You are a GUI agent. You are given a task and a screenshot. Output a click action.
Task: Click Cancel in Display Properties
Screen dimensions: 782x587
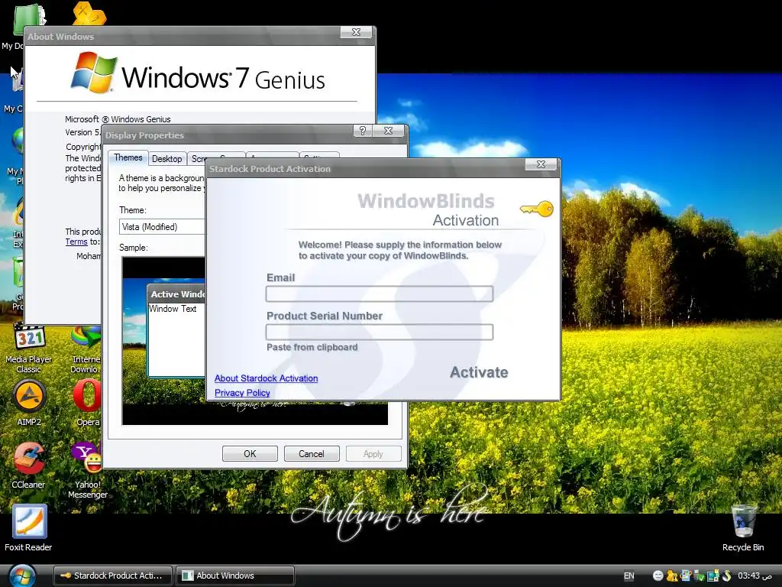pyautogui.click(x=312, y=454)
